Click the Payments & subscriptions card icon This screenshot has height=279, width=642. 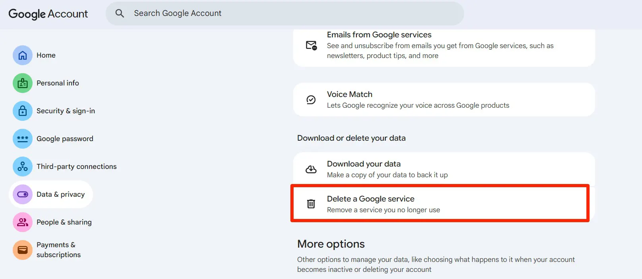pyautogui.click(x=23, y=250)
